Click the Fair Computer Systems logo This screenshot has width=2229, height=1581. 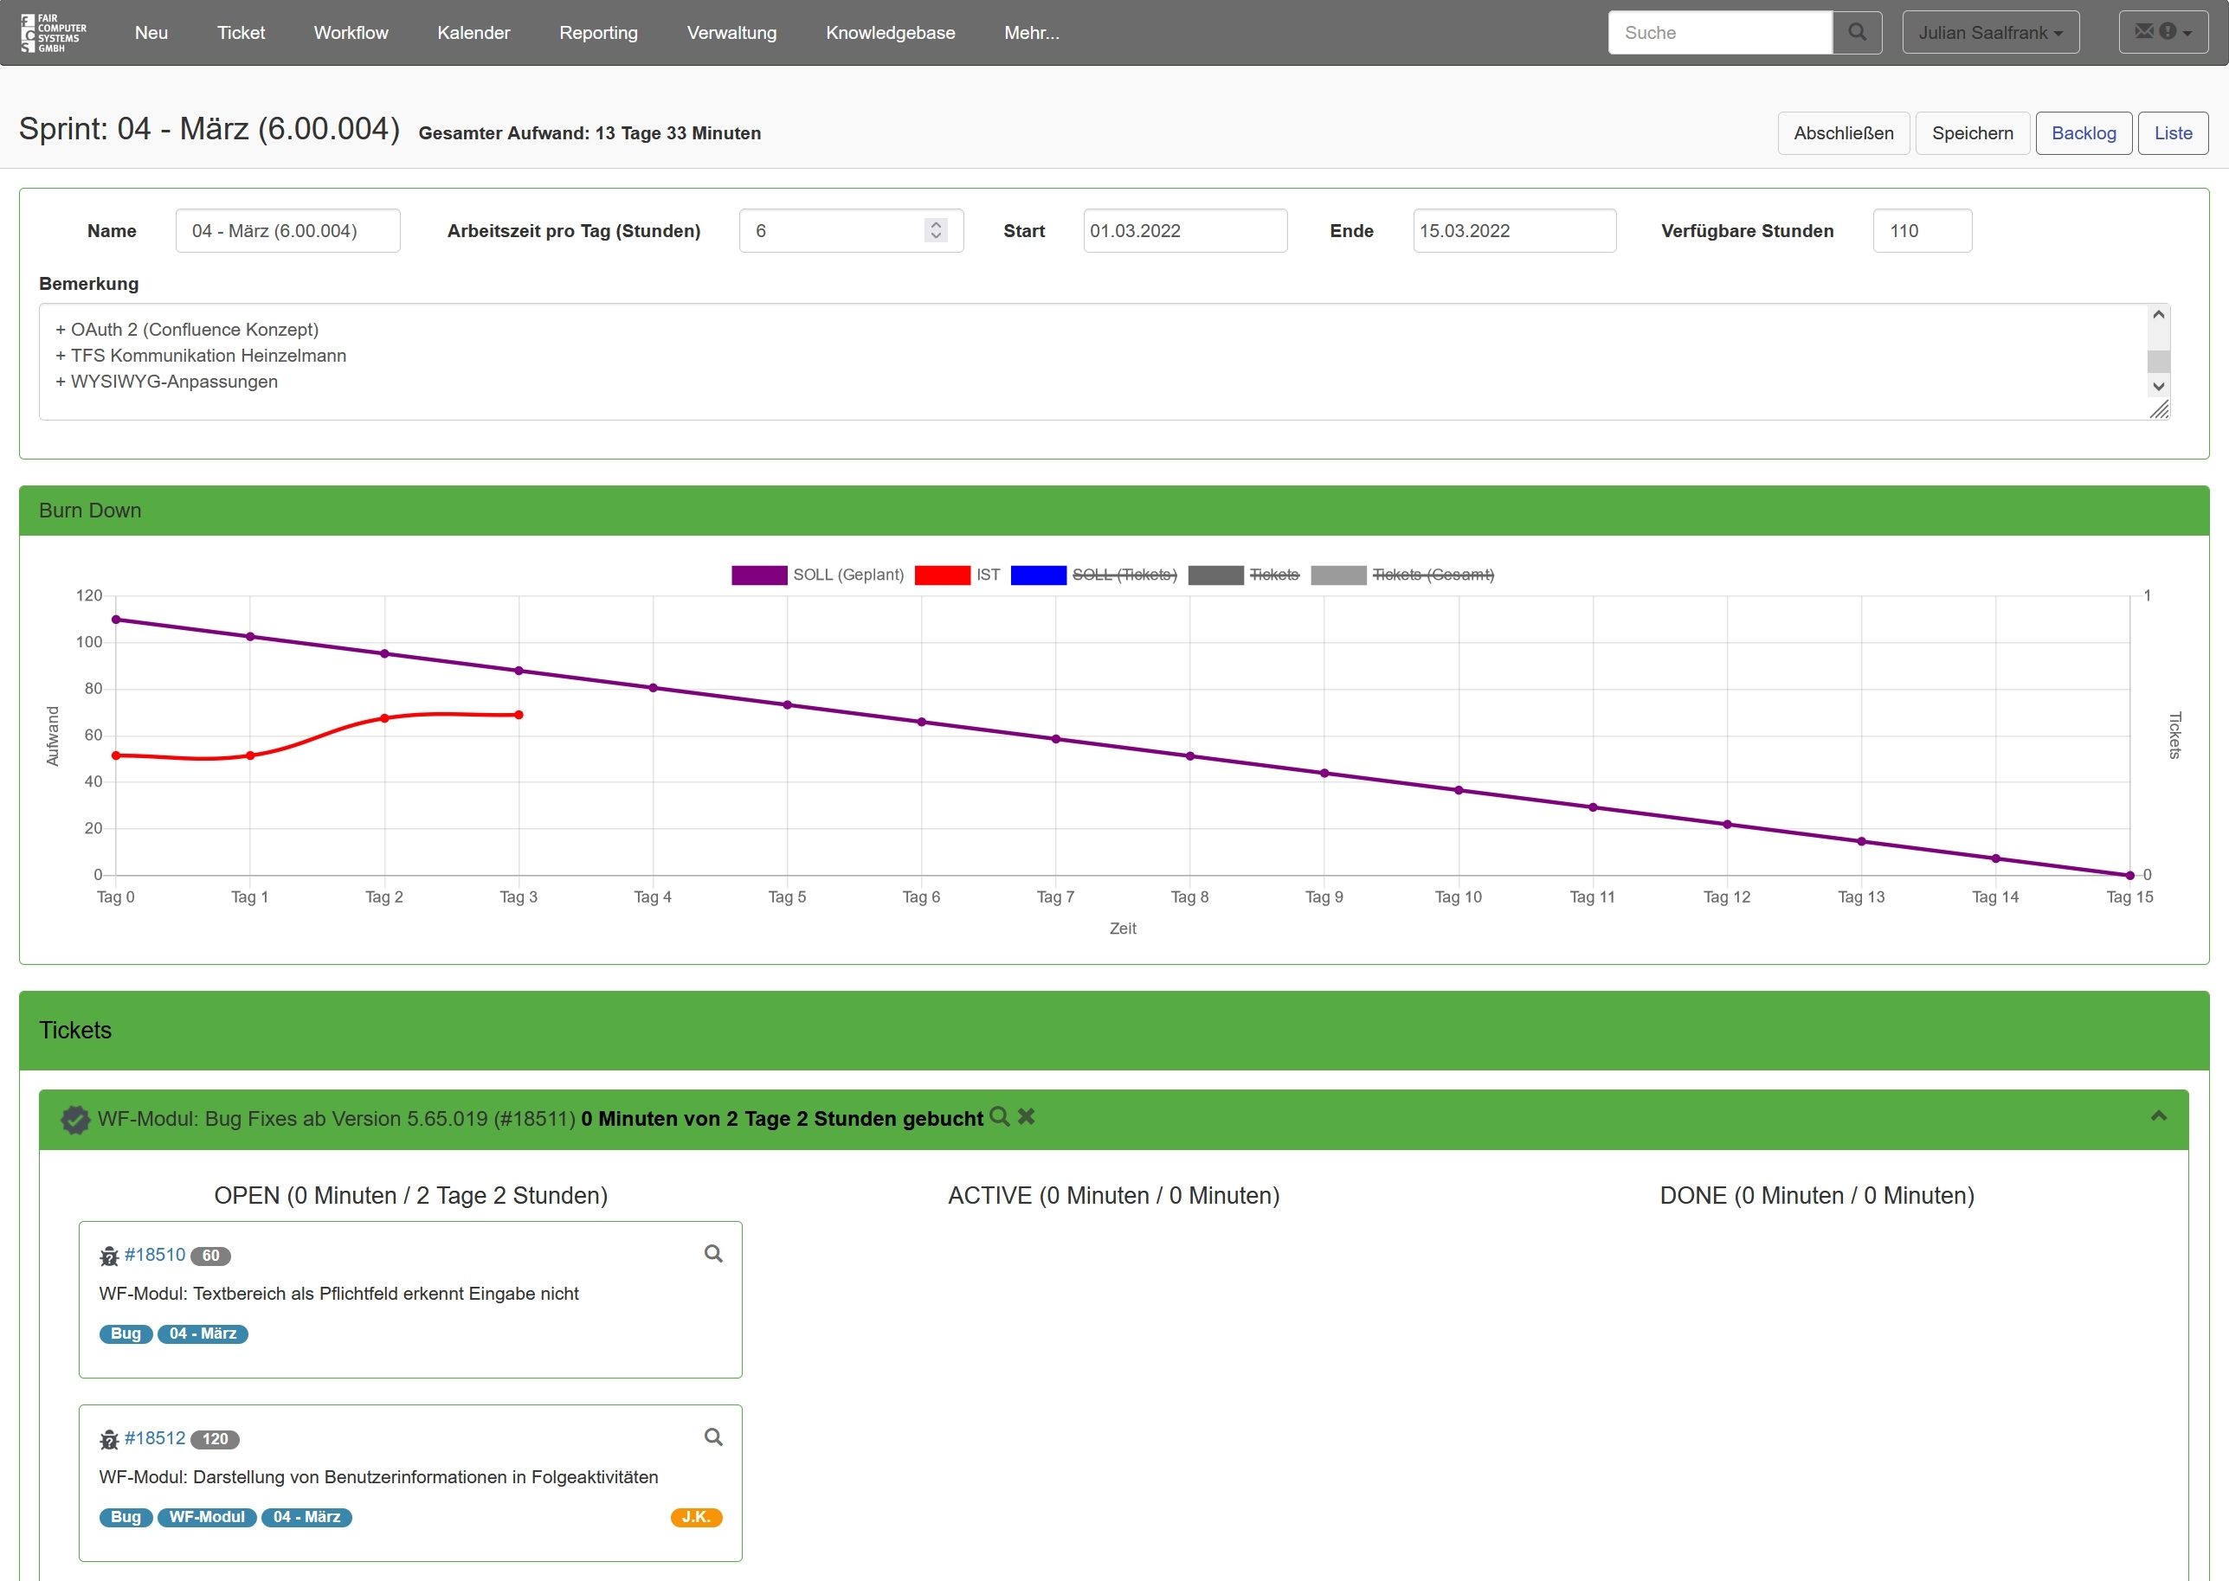[54, 32]
